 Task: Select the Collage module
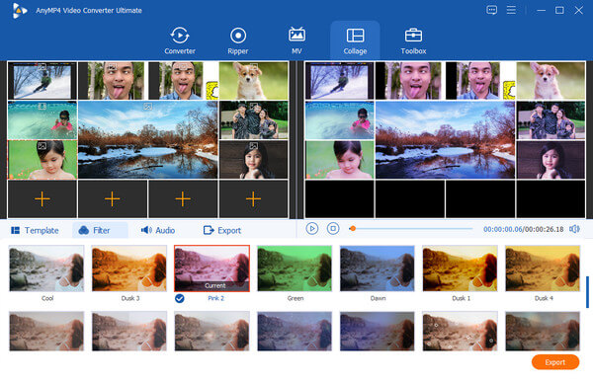(x=355, y=40)
